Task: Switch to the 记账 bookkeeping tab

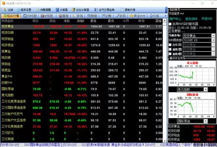Action: click(106, 16)
